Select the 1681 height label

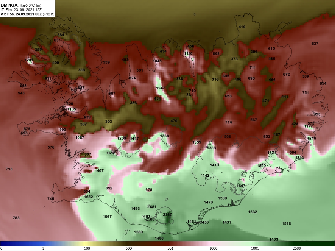tap(152, 207)
